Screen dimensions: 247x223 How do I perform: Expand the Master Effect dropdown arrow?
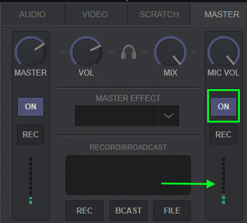169,116
